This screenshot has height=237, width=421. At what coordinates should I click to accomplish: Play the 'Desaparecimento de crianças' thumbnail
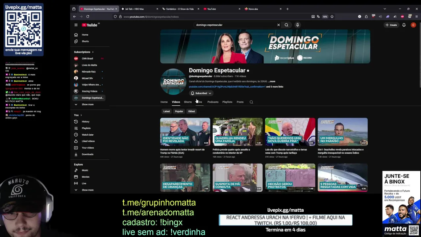coord(185,178)
